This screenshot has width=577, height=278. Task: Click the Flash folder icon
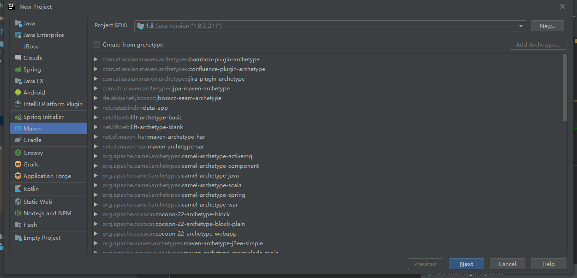[18, 225]
